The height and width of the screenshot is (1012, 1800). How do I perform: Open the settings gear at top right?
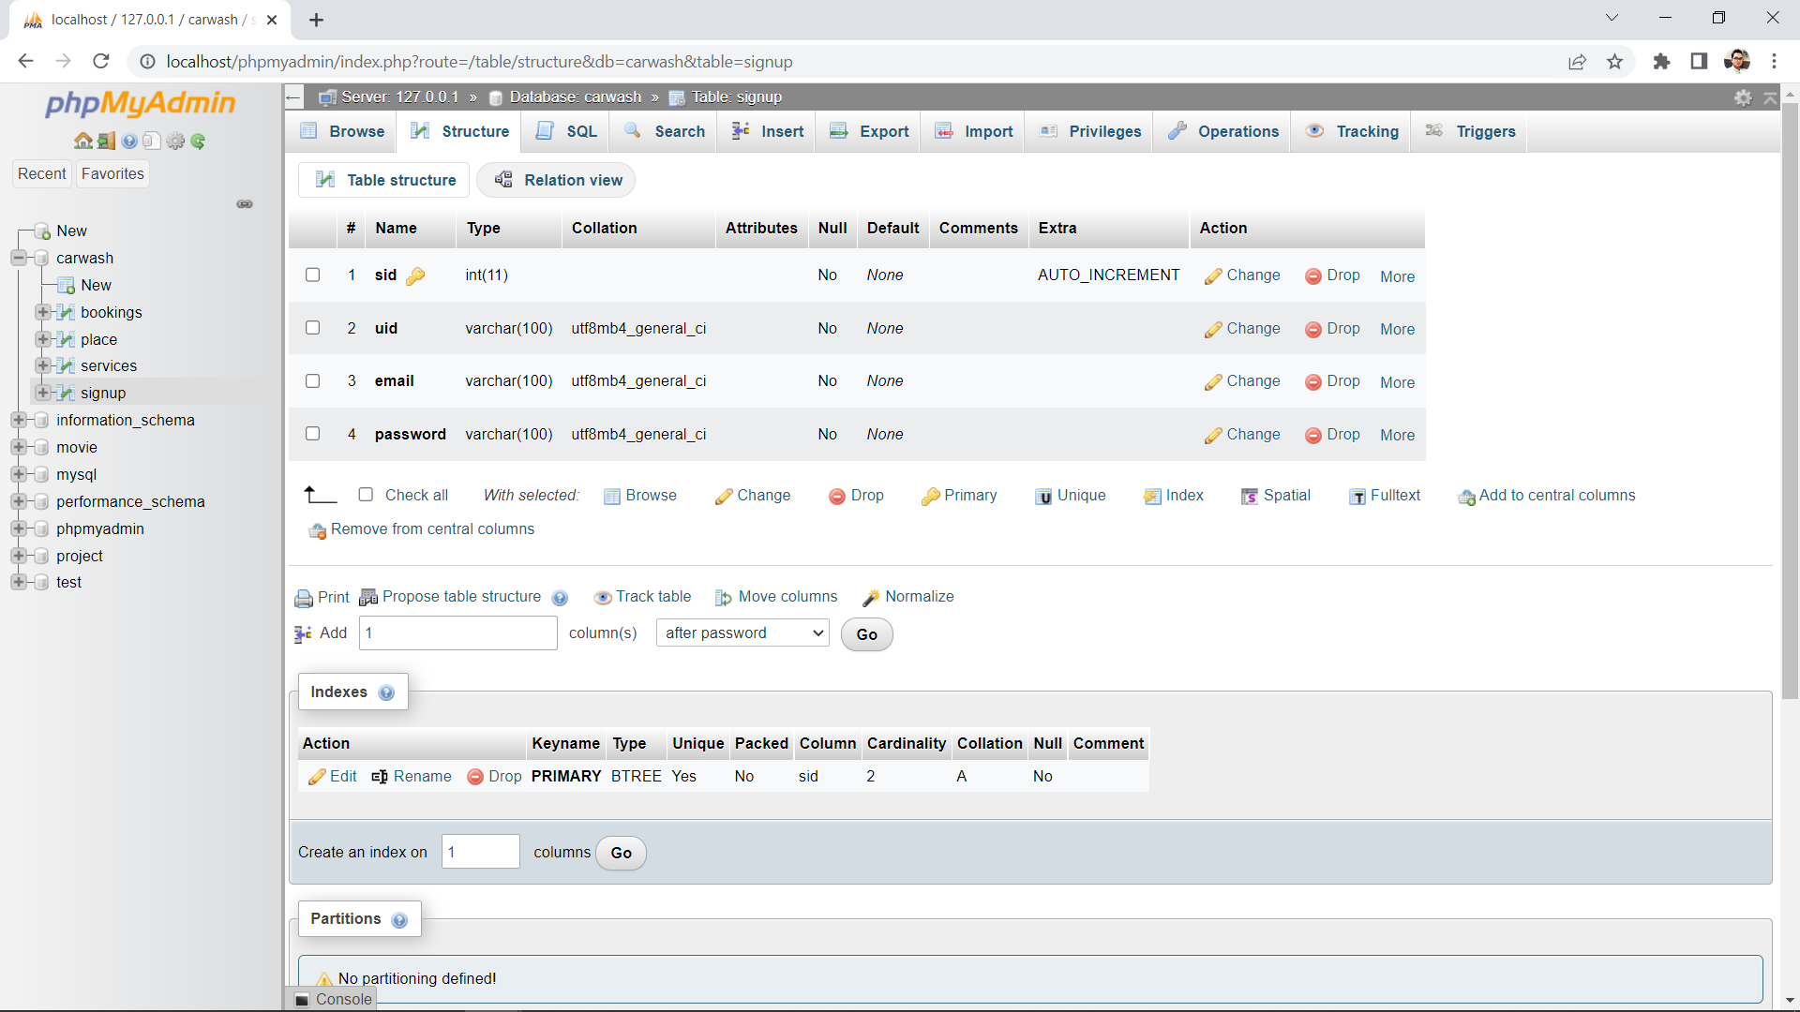pyautogui.click(x=1743, y=97)
